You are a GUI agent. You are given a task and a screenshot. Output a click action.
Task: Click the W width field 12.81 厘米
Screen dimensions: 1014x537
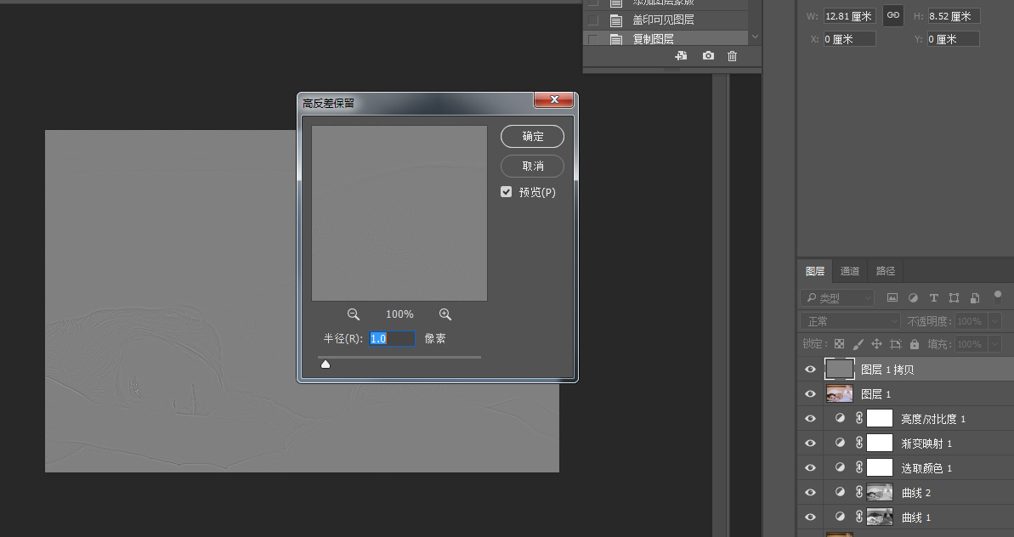850,16
